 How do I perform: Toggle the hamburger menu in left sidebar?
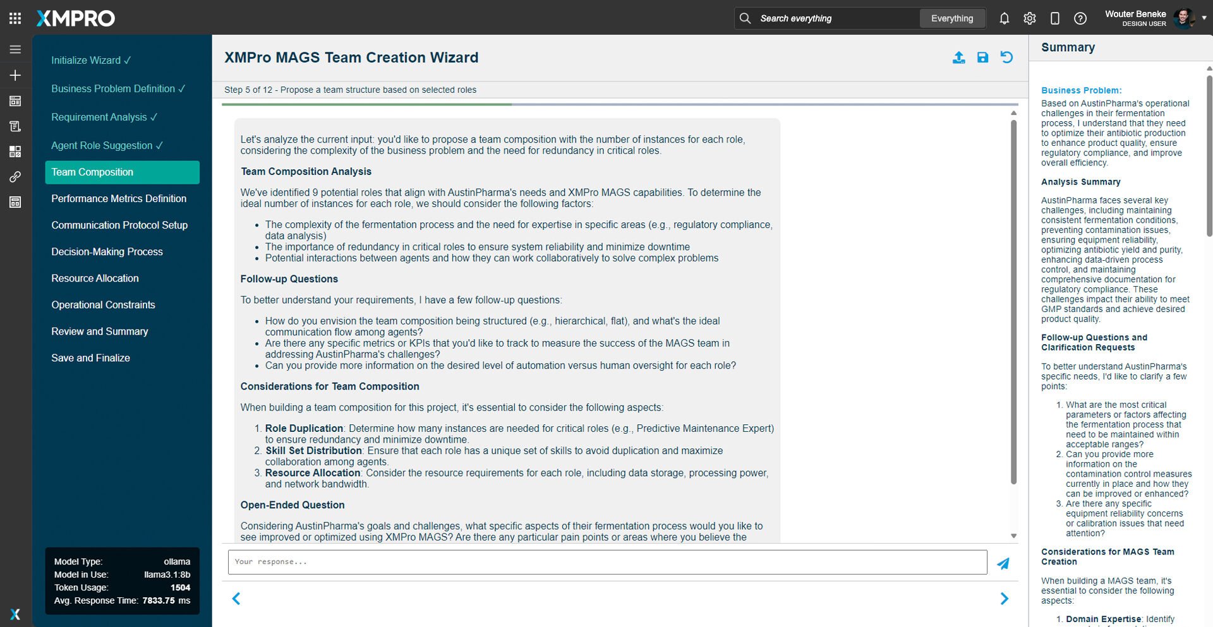pos(15,49)
